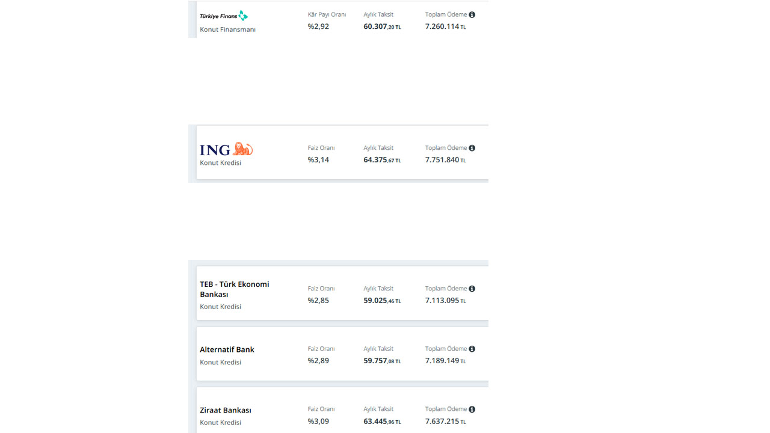The image size is (770, 433).
Task: Select TEB - Türk Ekonomi Bankası name
Action: click(235, 289)
